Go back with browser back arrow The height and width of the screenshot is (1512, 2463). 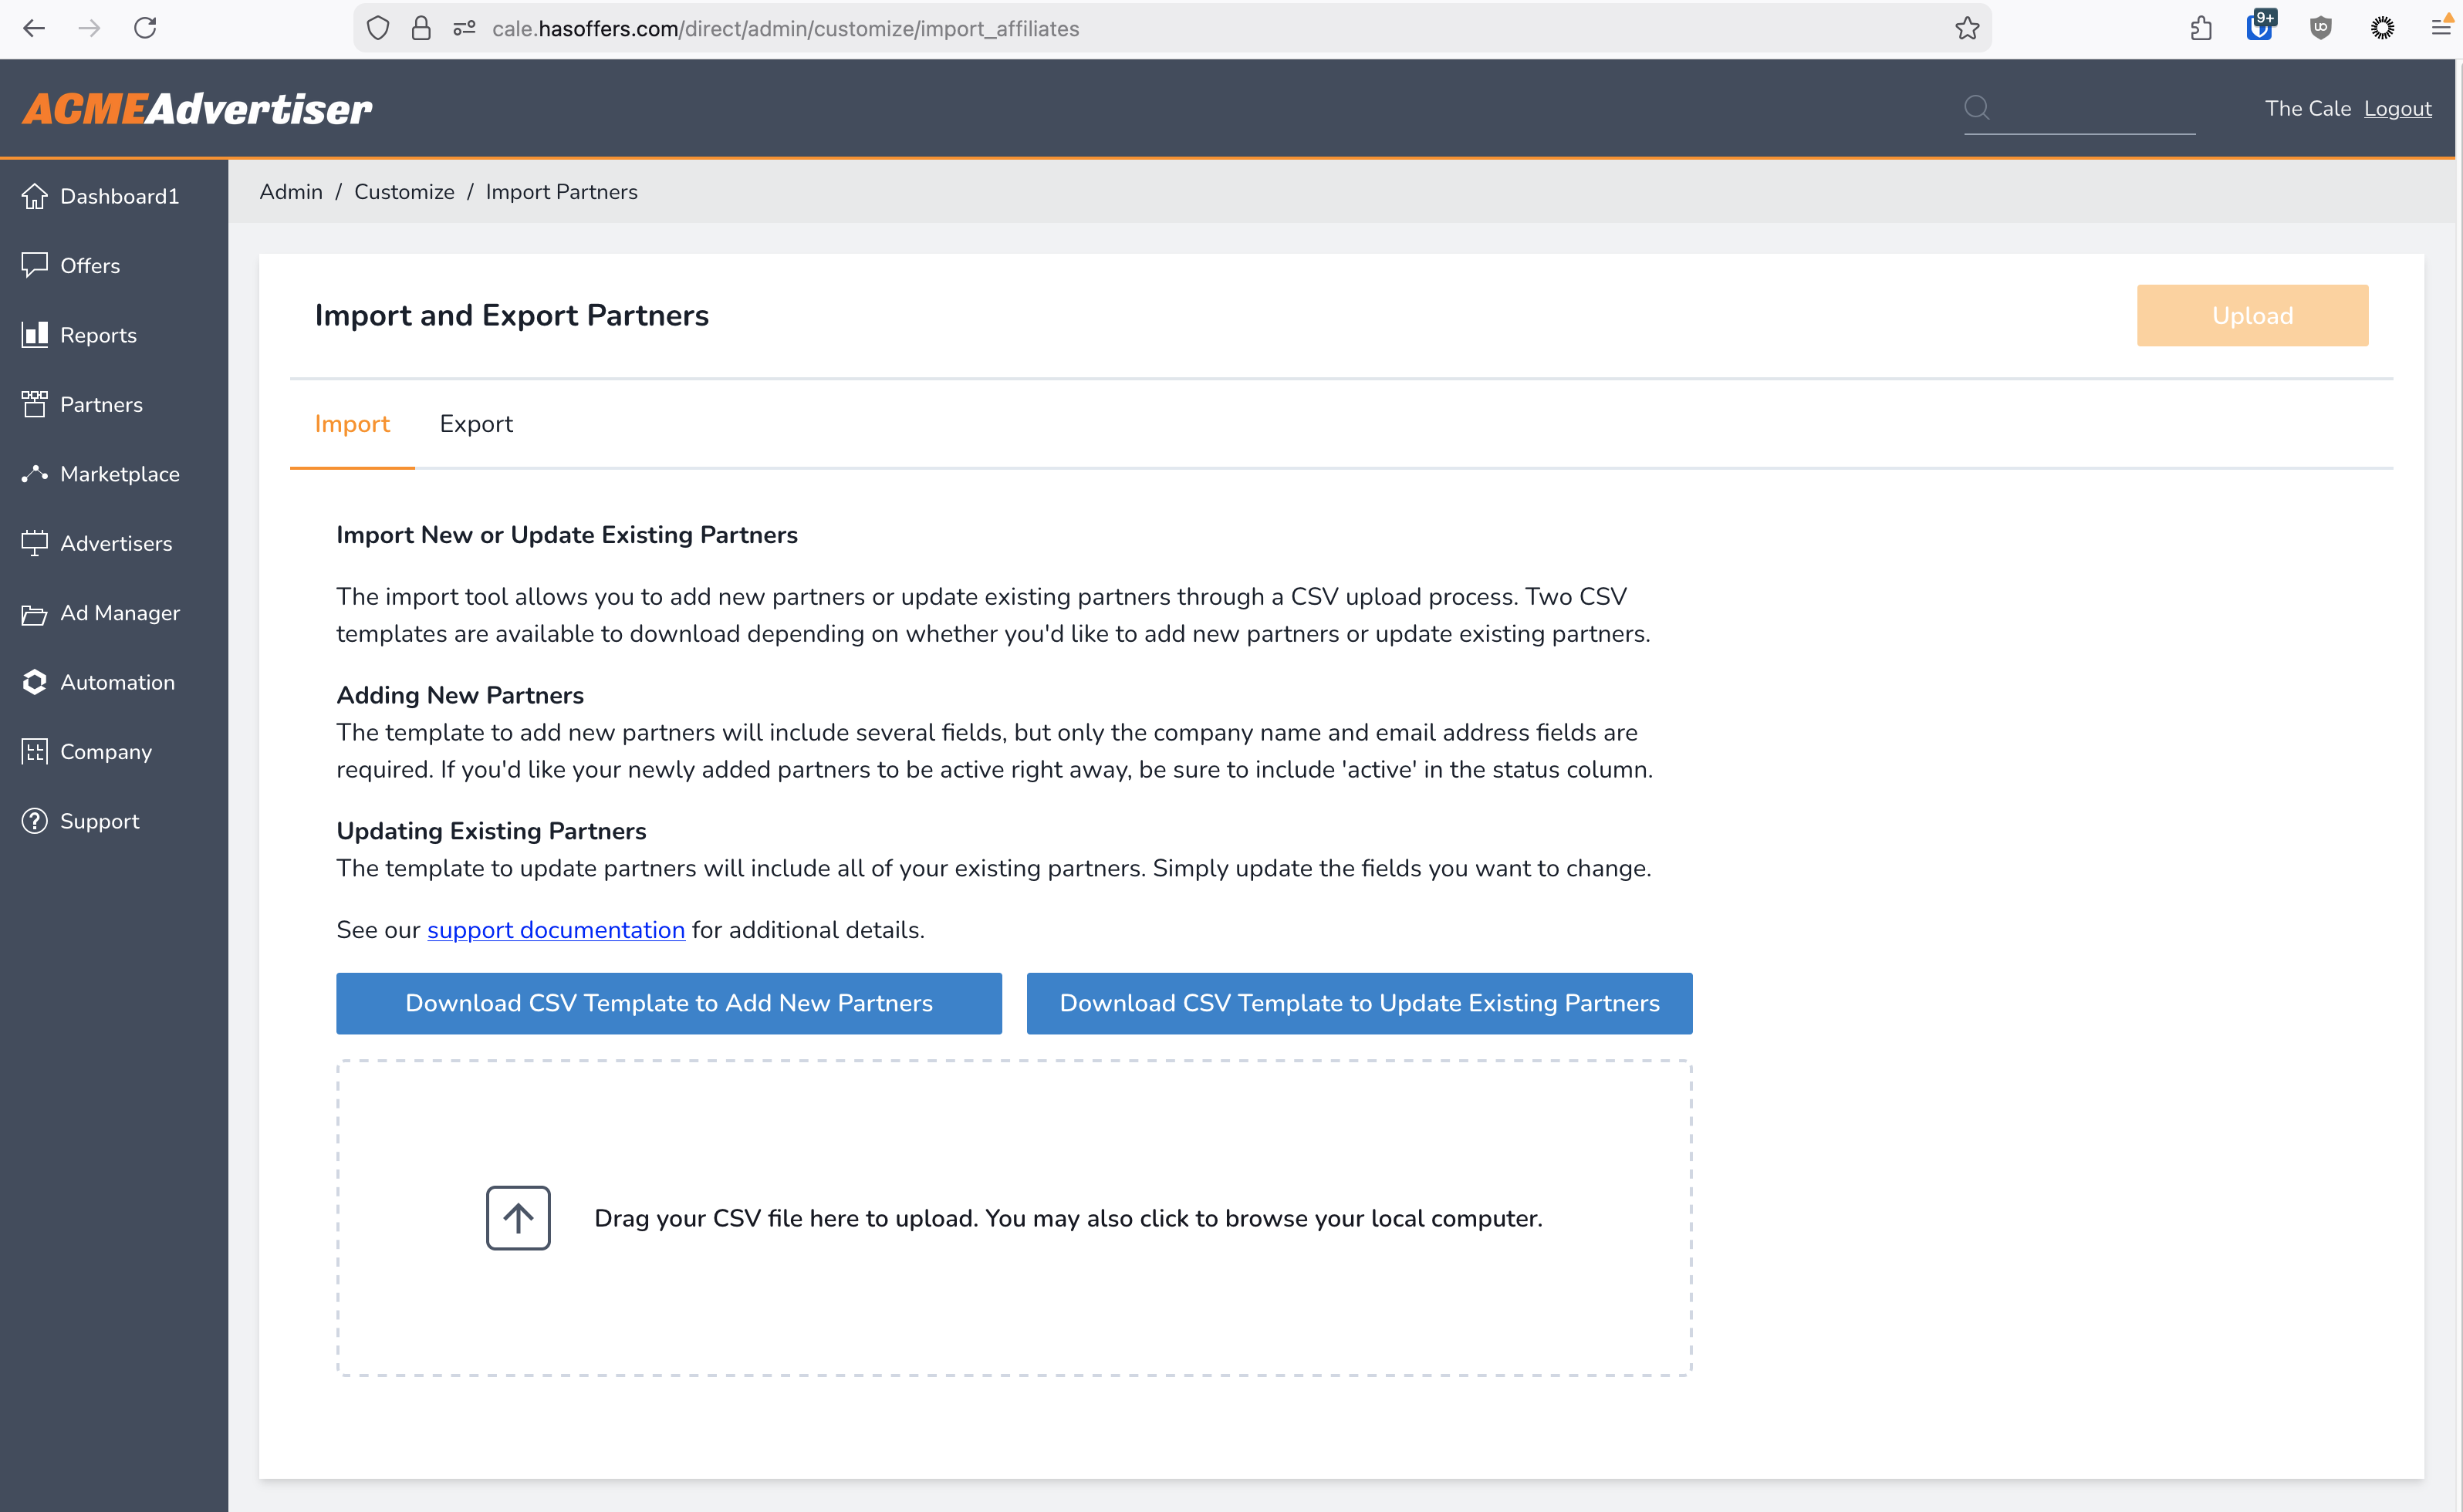pos(34,28)
